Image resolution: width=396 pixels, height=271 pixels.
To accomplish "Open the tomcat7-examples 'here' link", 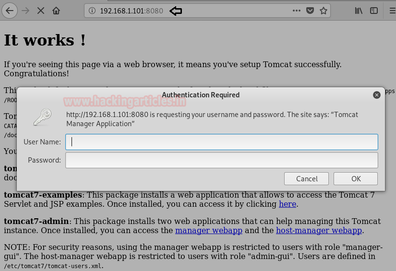I will pos(288,204).
